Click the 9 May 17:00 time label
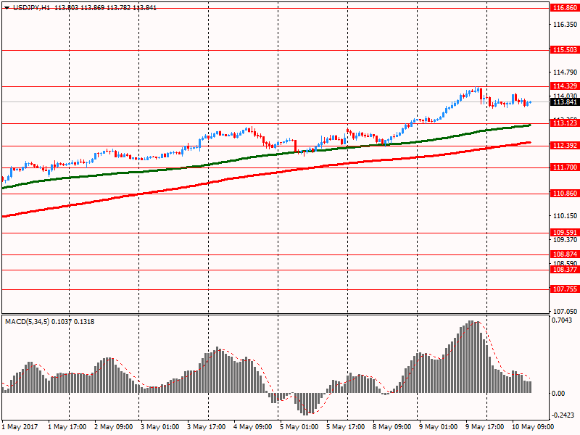Image resolution: width=580 pixels, height=435 pixels. click(484, 427)
